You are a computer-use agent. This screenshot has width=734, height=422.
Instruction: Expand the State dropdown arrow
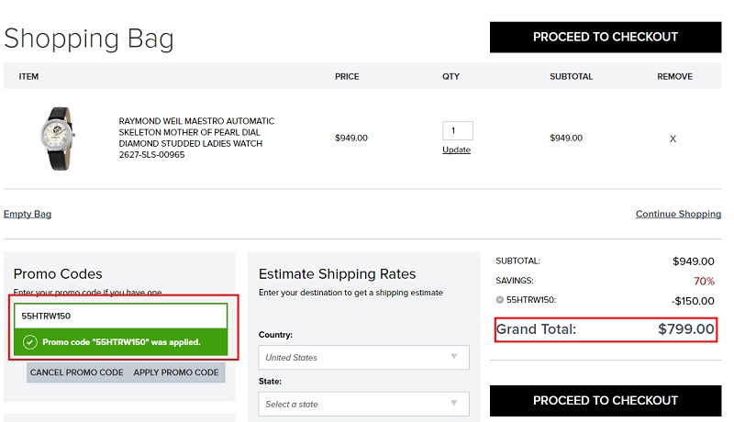pos(453,403)
